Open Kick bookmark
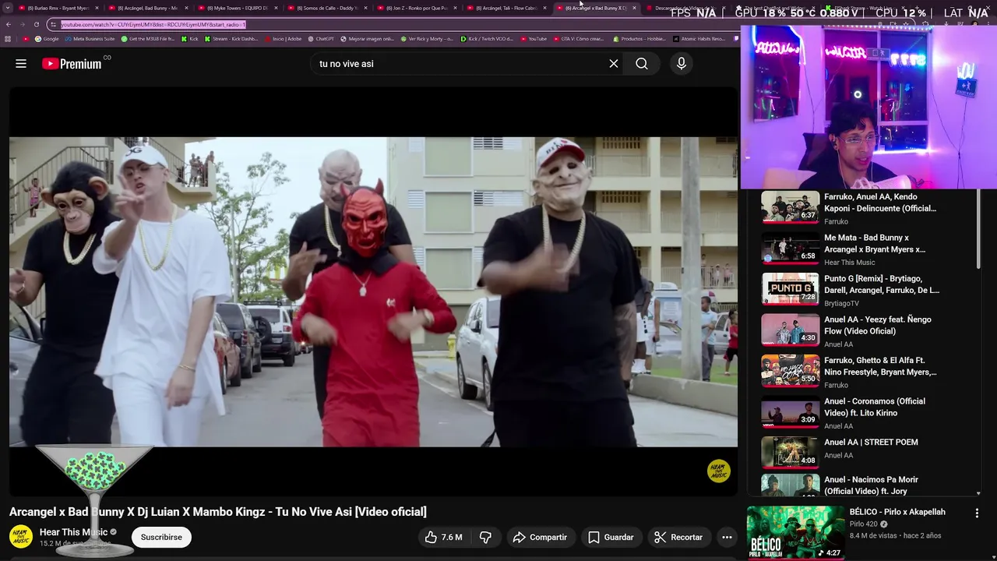The image size is (997, 561). 190,39
